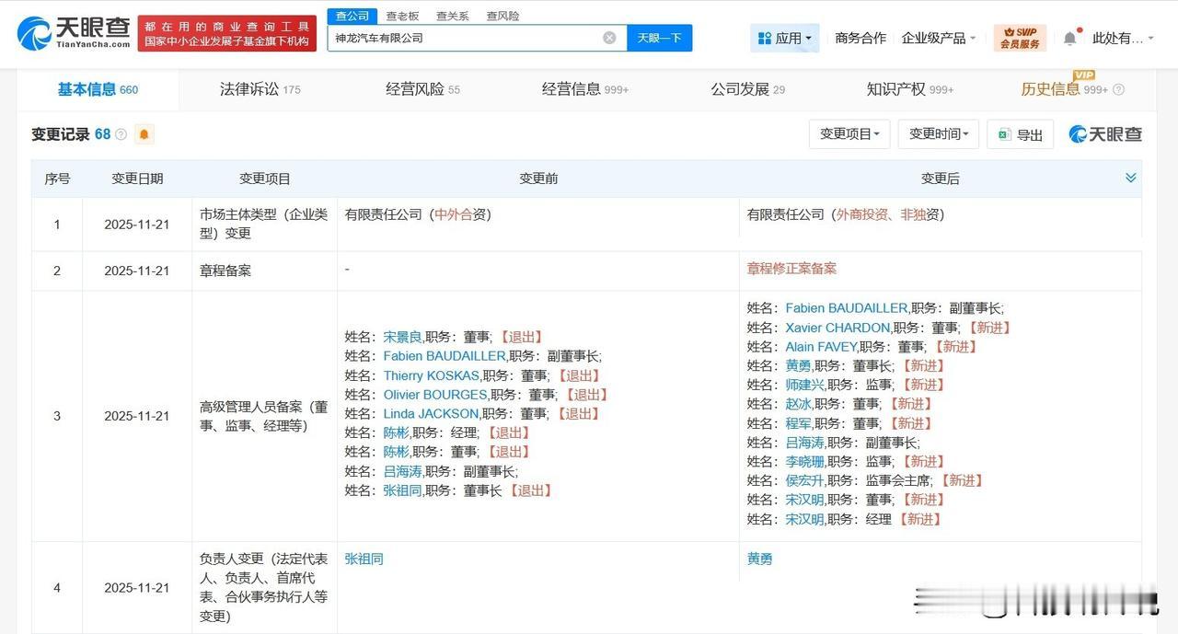Screen dimensions: 1178x634
Task: Open notifications bell in the header
Action: (1069, 39)
